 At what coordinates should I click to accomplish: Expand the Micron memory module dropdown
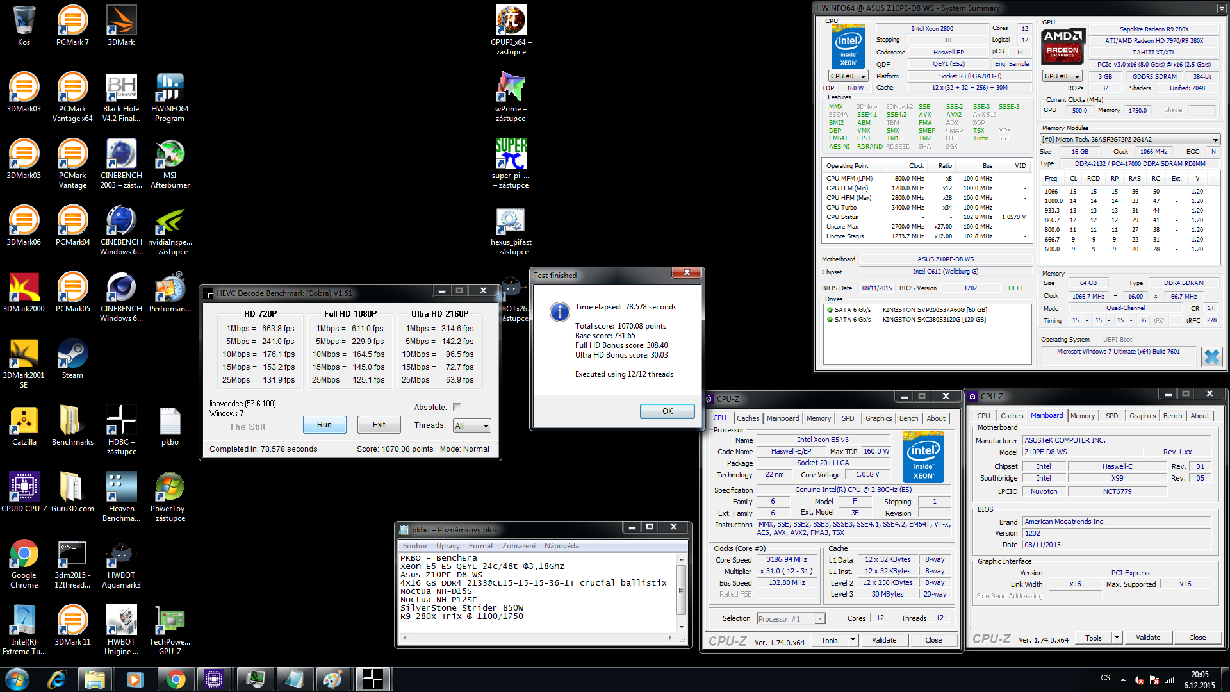click(1129, 140)
